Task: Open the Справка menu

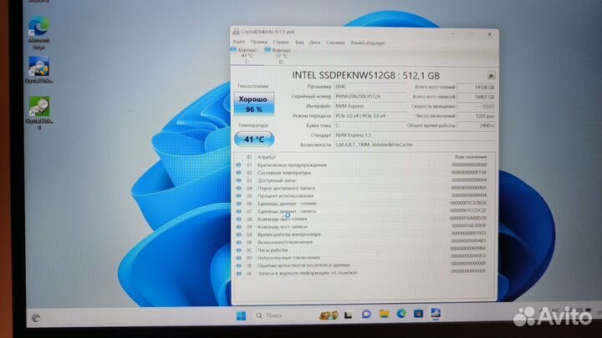Action: click(335, 43)
